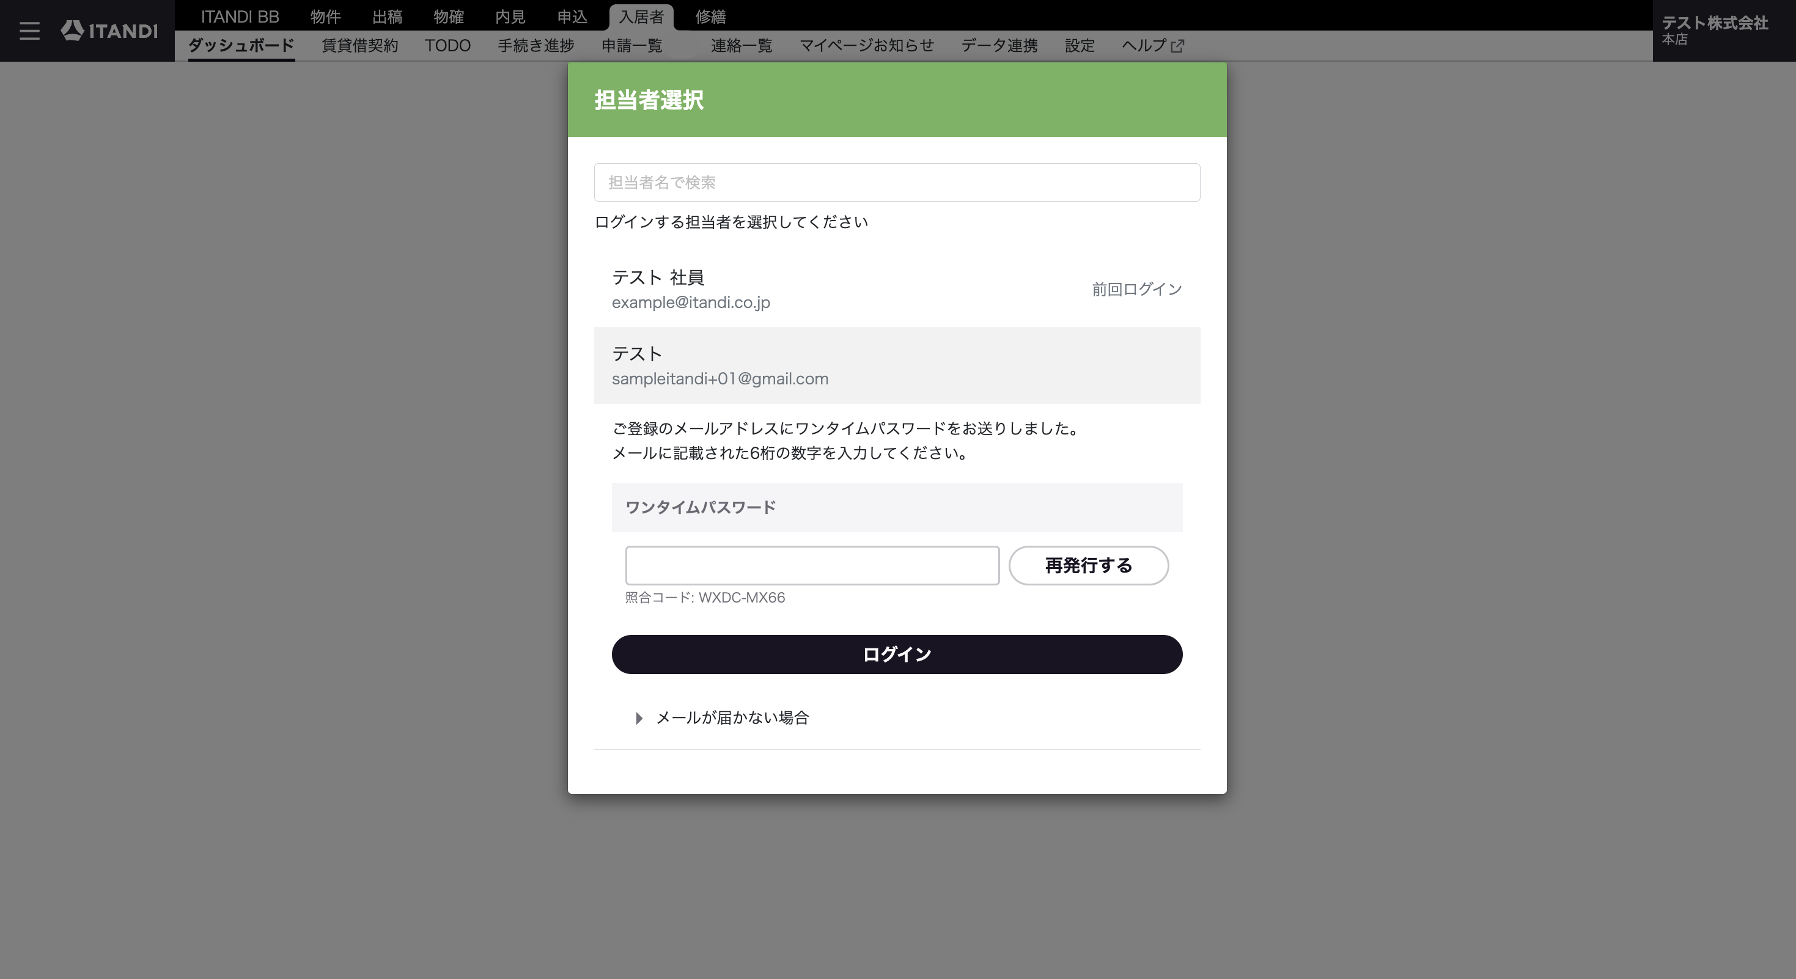Click the 再発行する button
Screen dimensions: 1796x979
[1088, 565]
